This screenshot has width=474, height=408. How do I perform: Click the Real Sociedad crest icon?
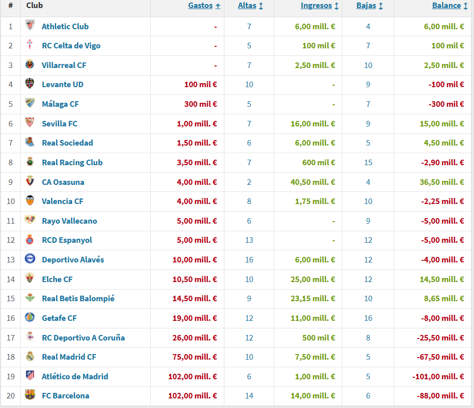click(30, 142)
